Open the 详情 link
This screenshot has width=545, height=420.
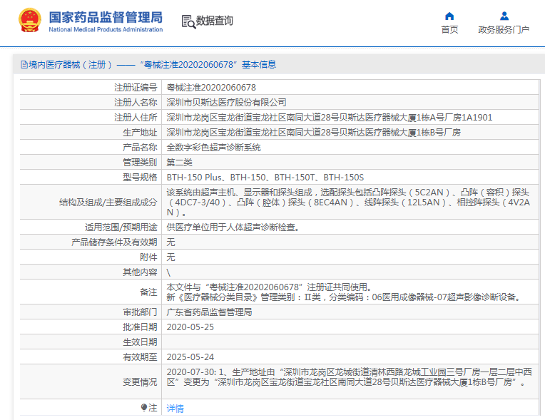point(175,409)
